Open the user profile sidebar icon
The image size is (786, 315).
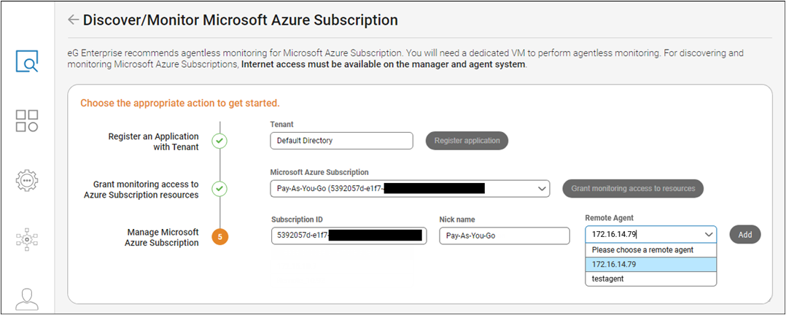click(x=27, y=299)
